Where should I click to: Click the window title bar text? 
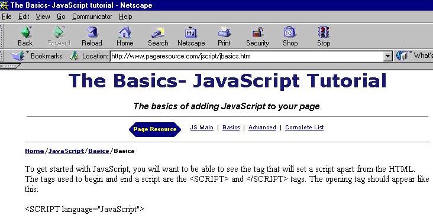(x=81, y=5)
